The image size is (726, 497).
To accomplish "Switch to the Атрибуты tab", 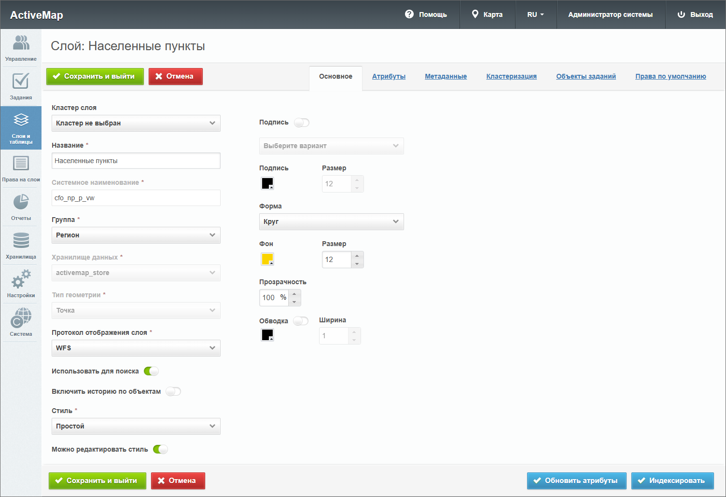I will [389, 76].
